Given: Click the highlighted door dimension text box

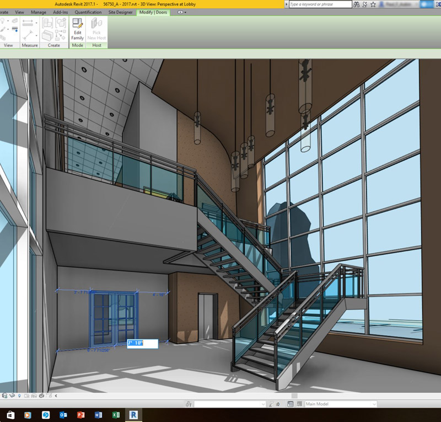Looking at the screenshot, I should [x=142, y=344].
